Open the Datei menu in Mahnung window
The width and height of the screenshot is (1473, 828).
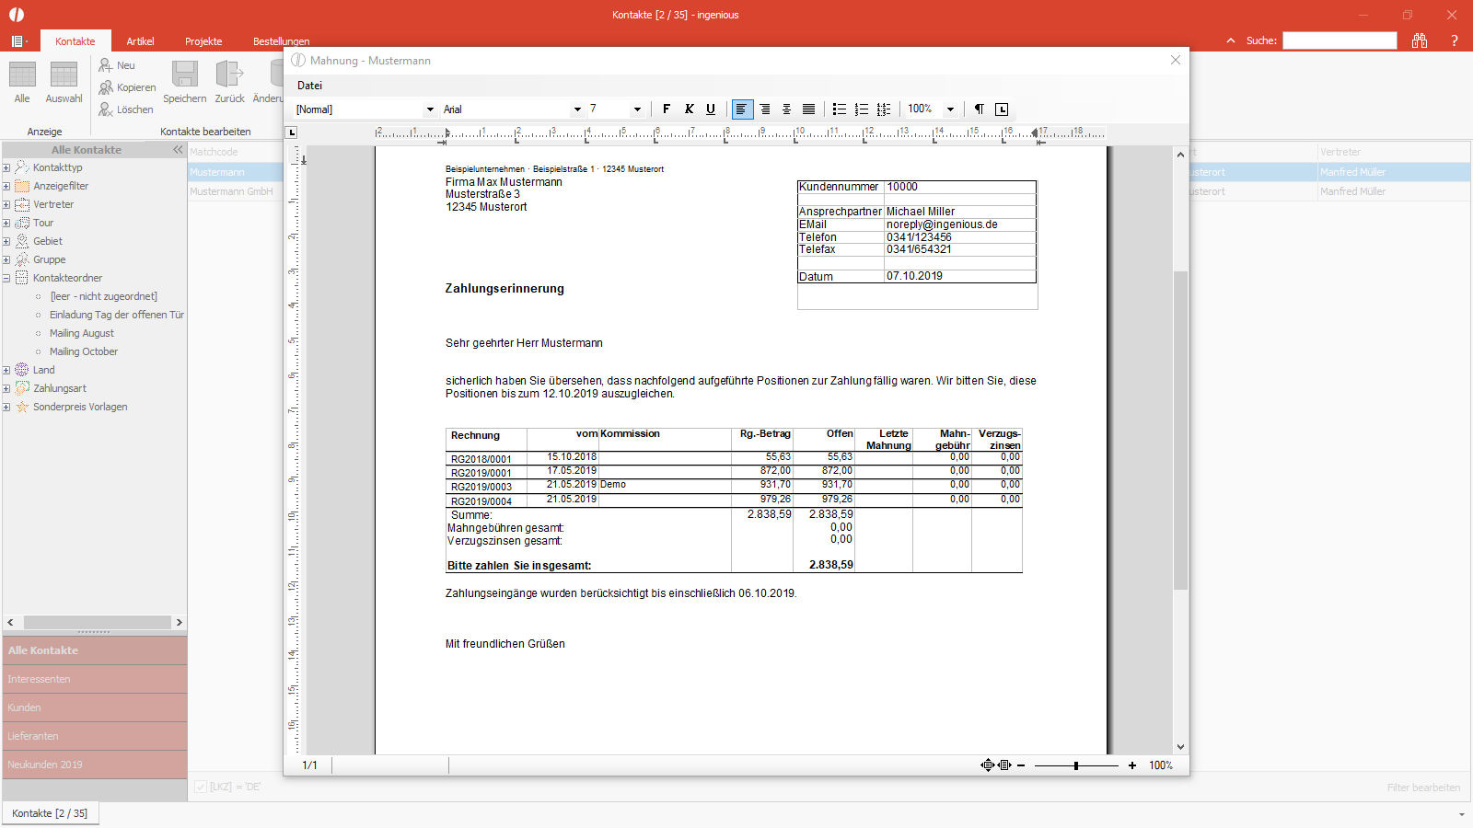point(309,86)
